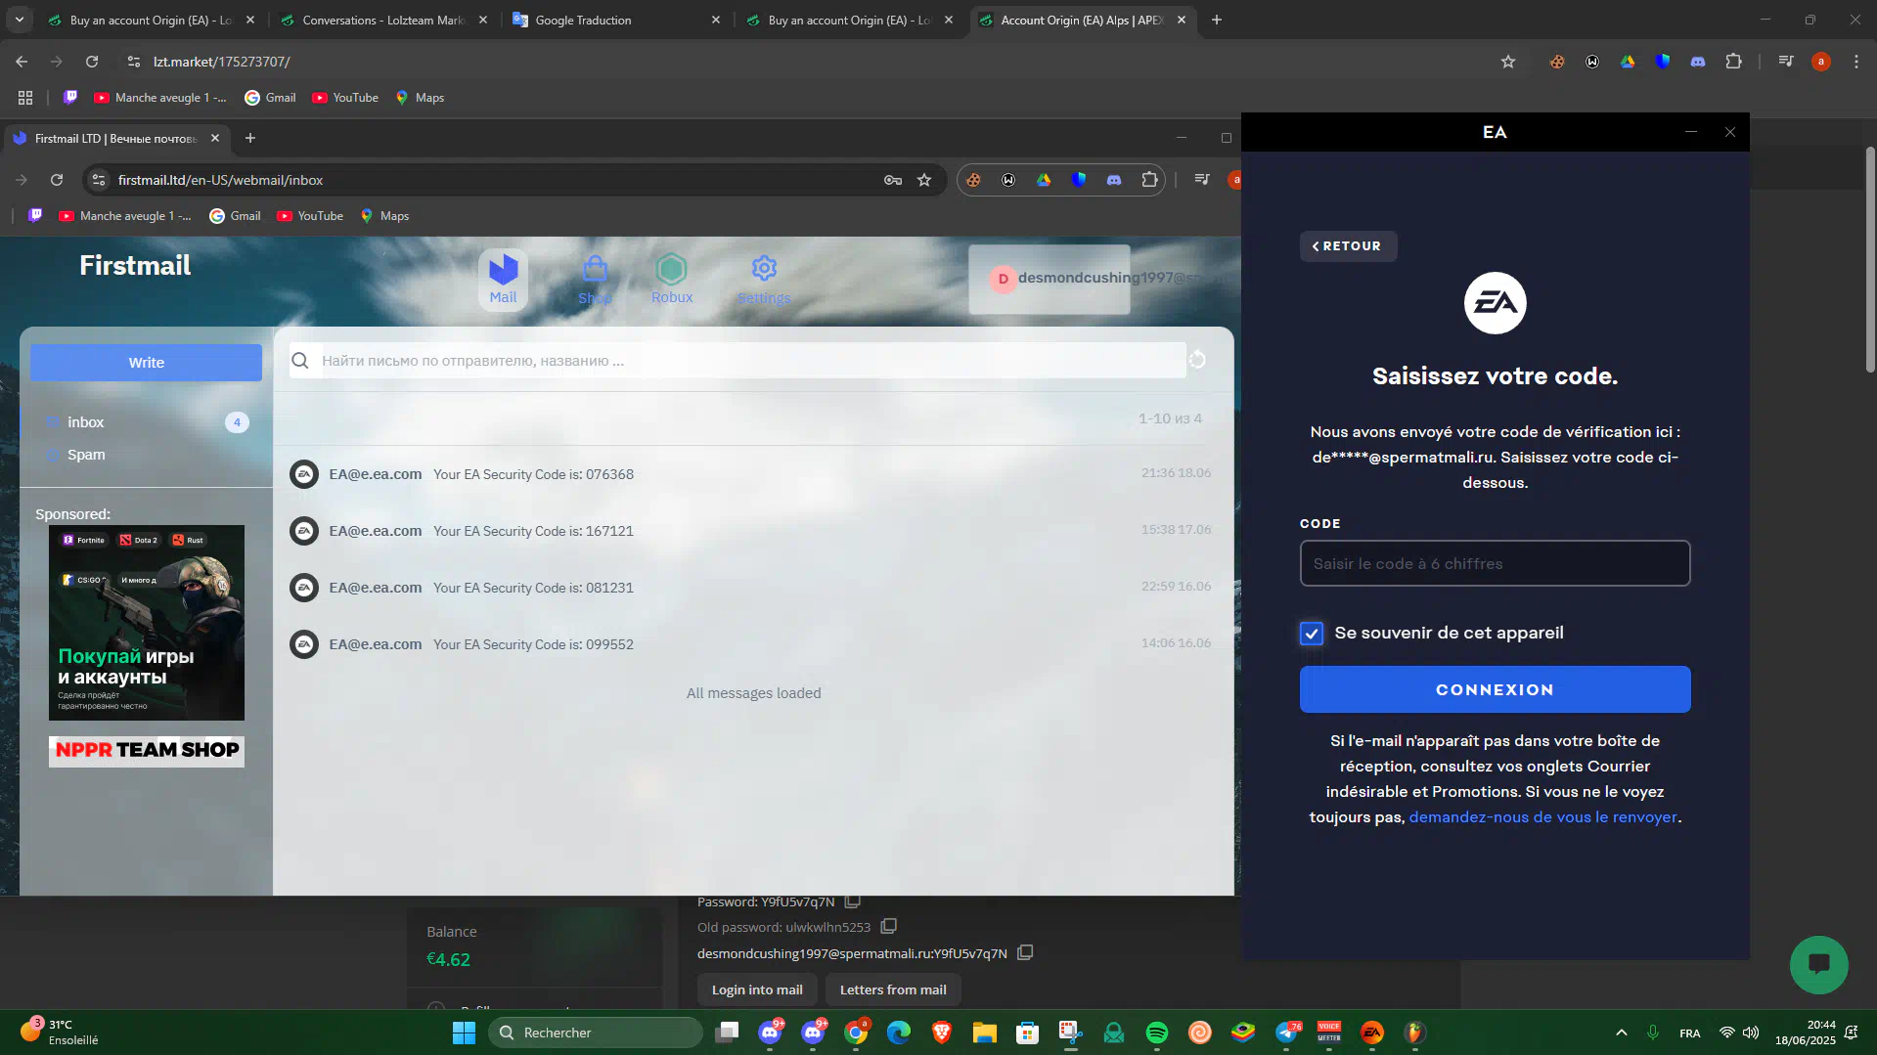Open the Twitch bookmark icon in outer bar
The image size is (1877, 1055).
pyautogui.click(x=70, y=97)
